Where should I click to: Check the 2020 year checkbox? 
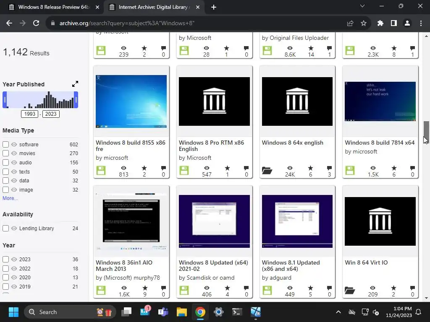pos(5,278)
